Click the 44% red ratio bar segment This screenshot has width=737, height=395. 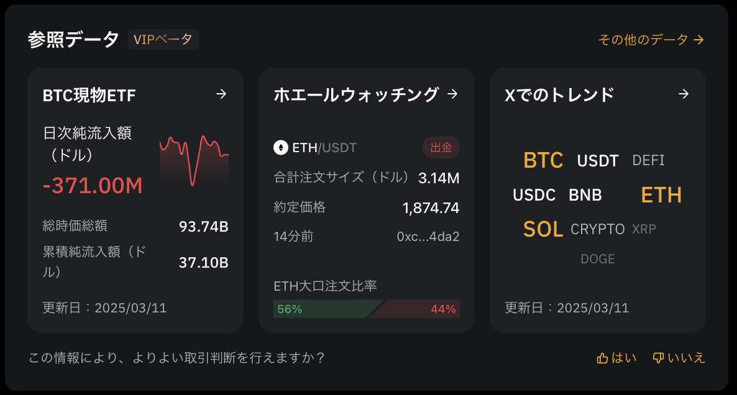pos(415,309)
